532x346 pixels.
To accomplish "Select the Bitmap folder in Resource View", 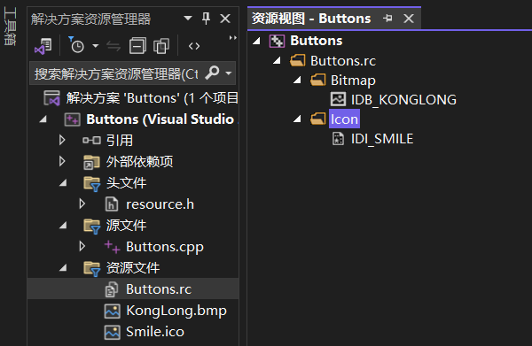I will (353, 81).
